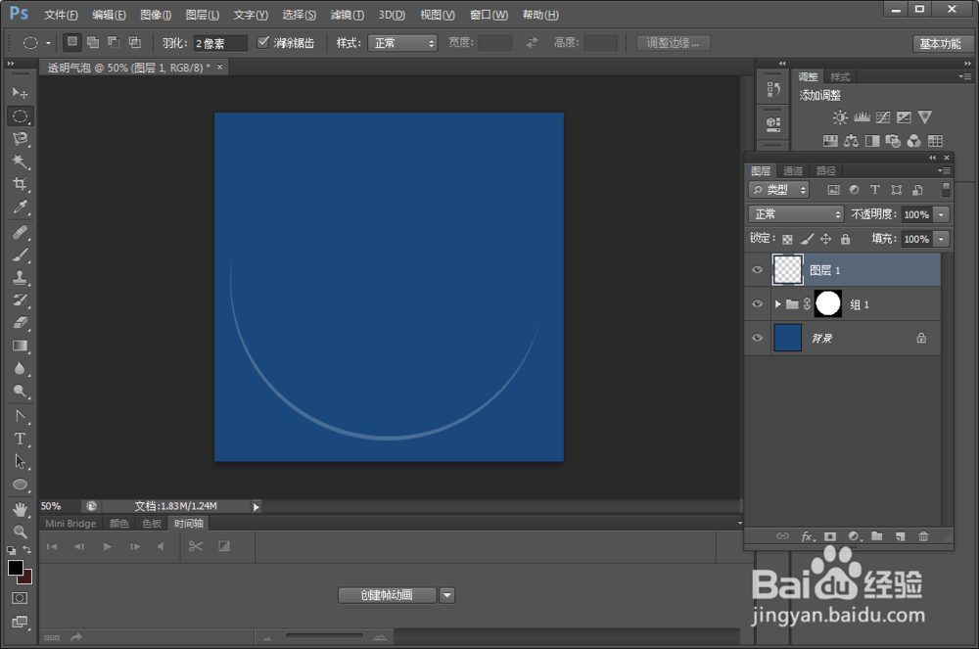Switch to the 路径 paths tab
Viewport: 979px width, 649px height.
[826, 170]
